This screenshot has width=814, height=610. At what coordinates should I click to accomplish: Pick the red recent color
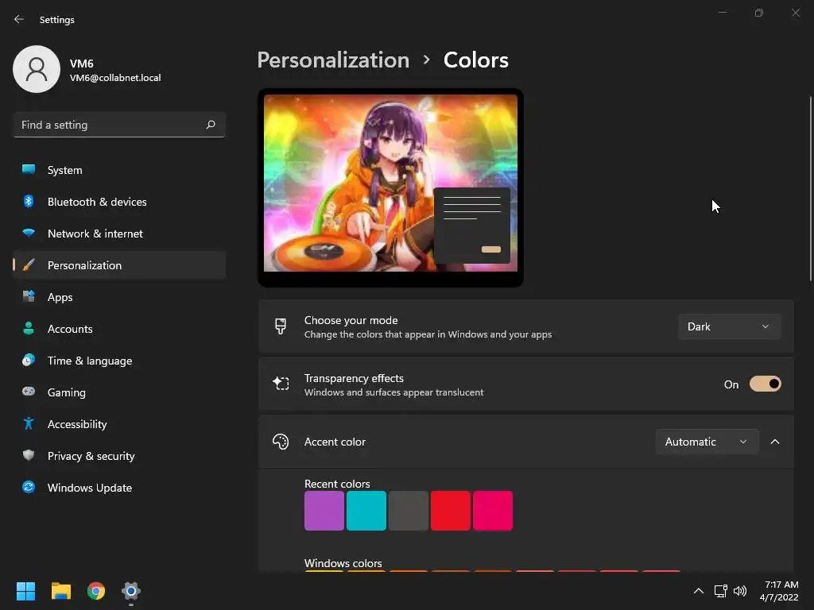[451, 511]
